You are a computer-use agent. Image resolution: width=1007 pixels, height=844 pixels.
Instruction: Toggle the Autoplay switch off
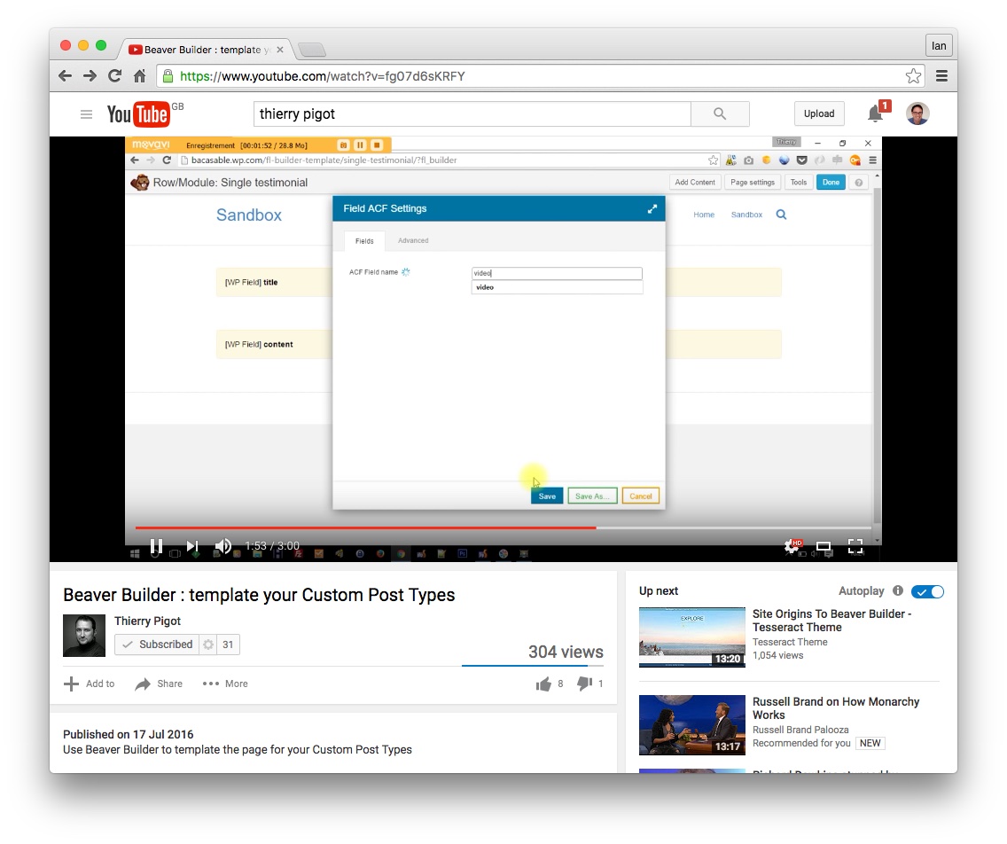pyautogui.click(x=927, y=591)
